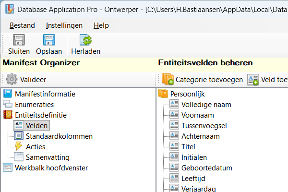This screenshot has height=192, width=288.
Task: Click the Veld toevoegen icon
Action: point(253,80)
